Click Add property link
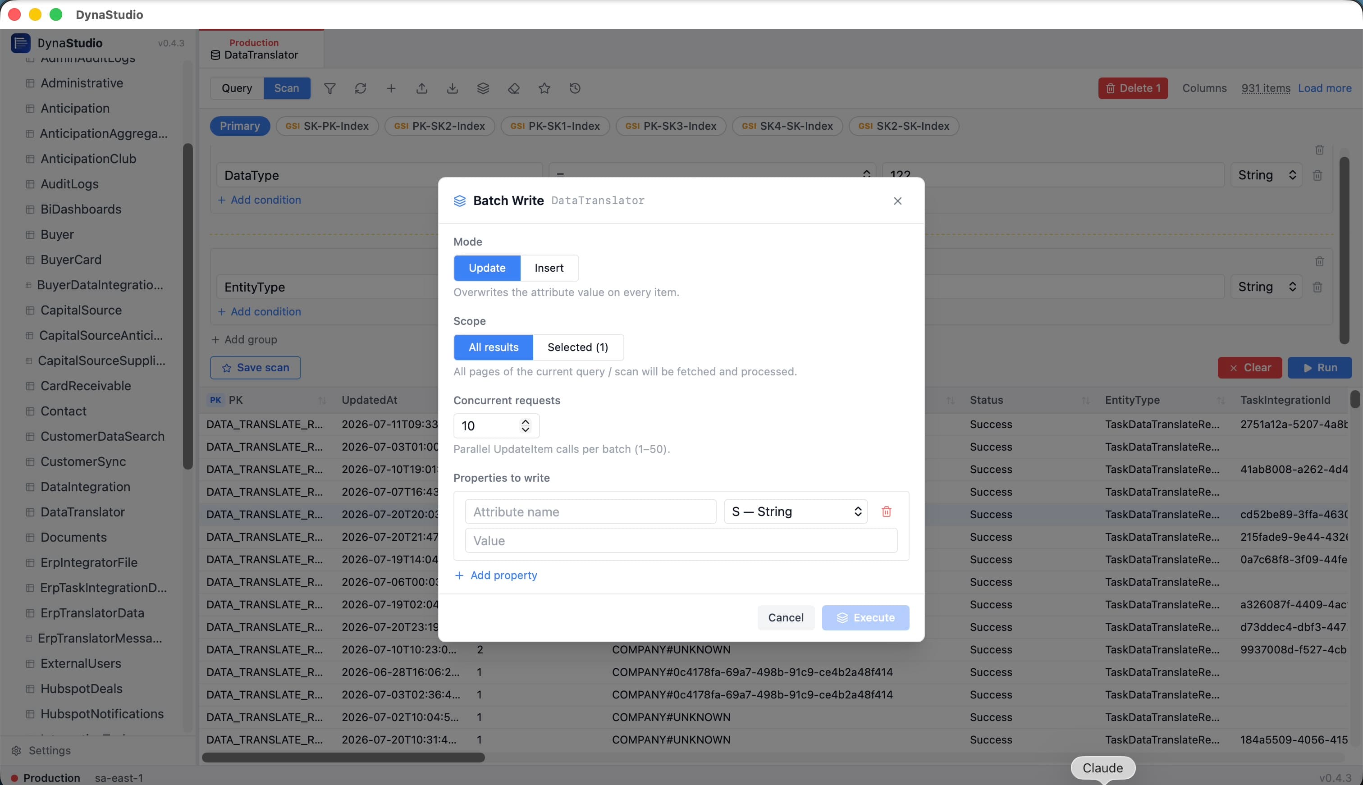The height and width of the screenshot is (785, 1363). click(x=496, y=575)
